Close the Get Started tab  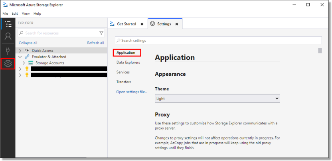point(142,24)
